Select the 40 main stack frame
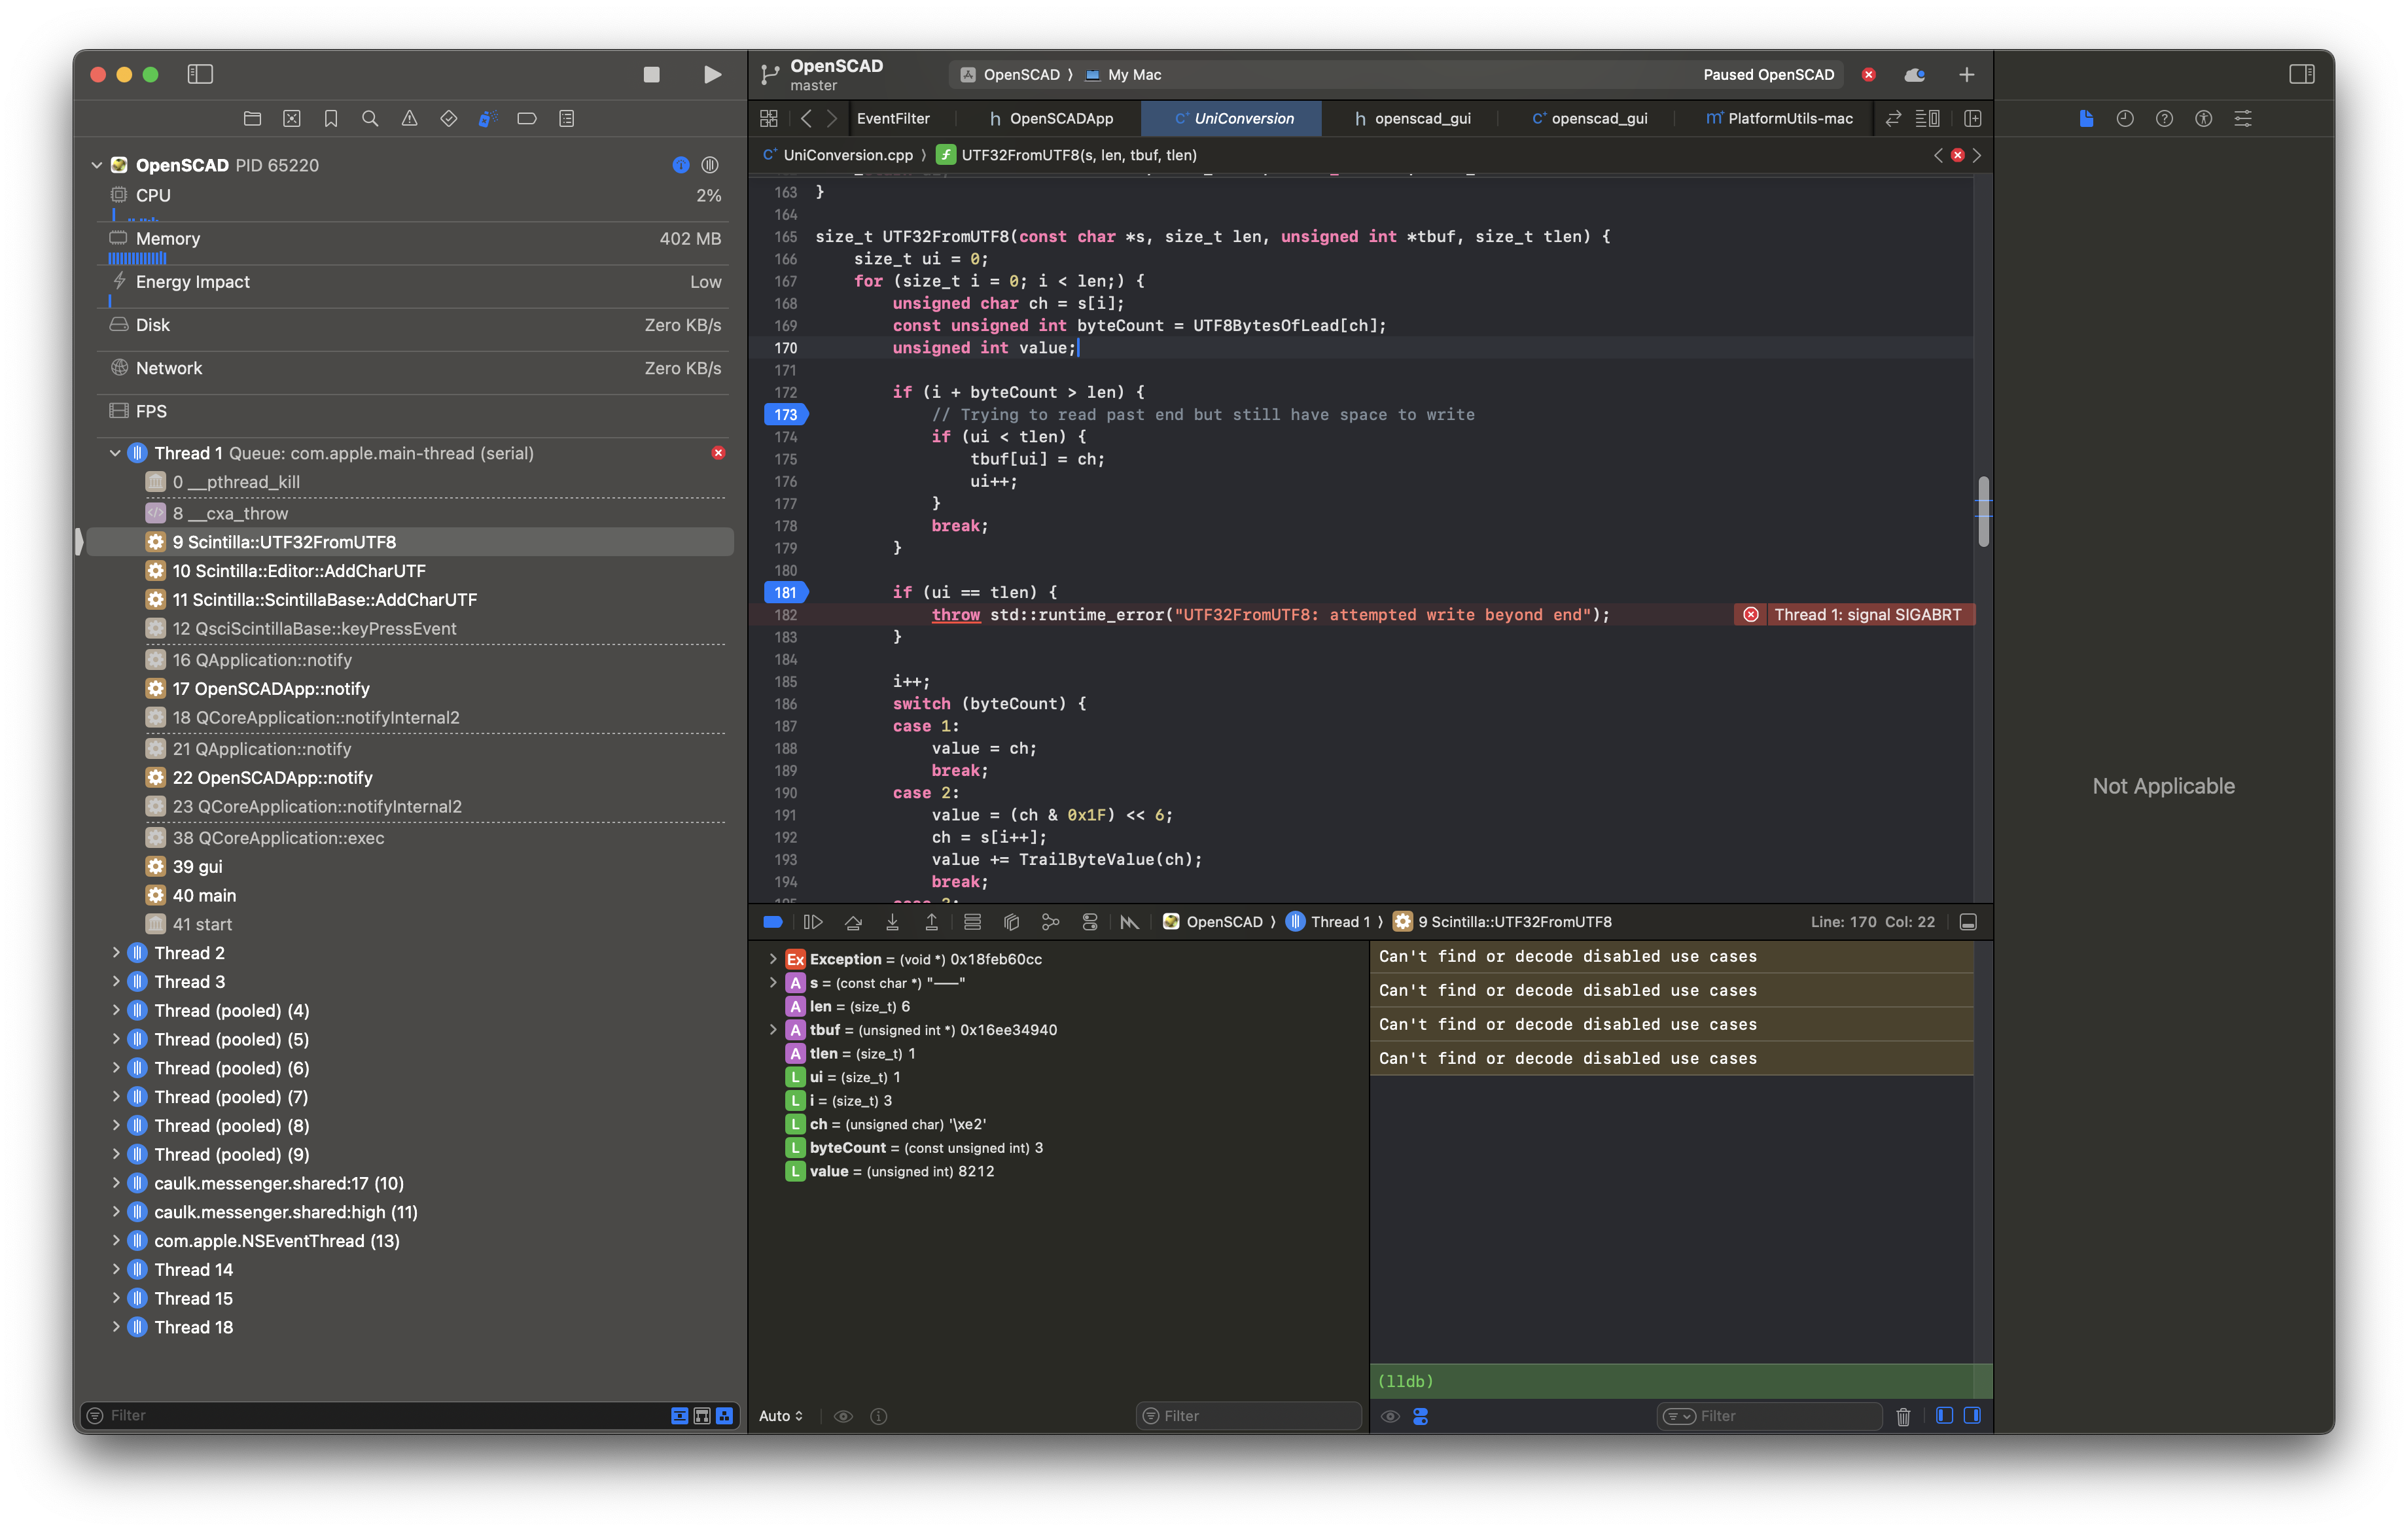The image size is (2408, 1531). (x=410, y=895)
